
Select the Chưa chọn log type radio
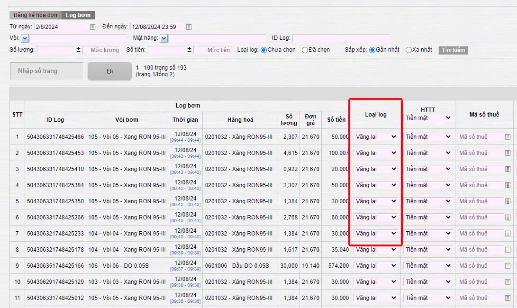[x=263, y=50]
